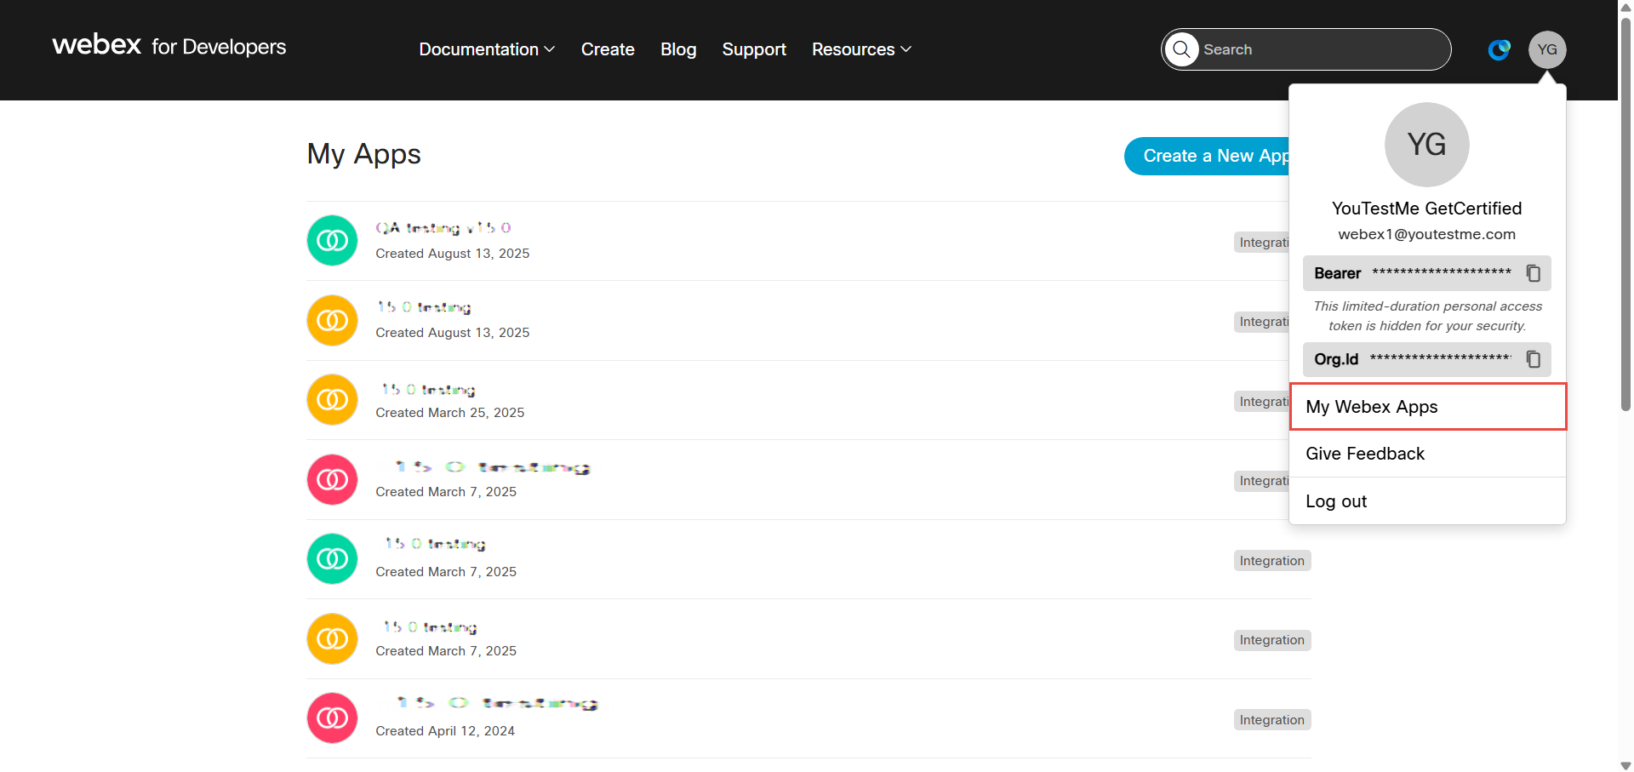Click the Created April 12, 2024 text

pyautogui.click(x=445, y=731)
